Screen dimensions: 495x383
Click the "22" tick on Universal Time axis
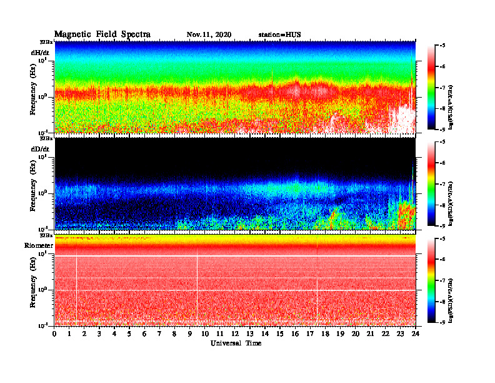click(x=386, y=334)
